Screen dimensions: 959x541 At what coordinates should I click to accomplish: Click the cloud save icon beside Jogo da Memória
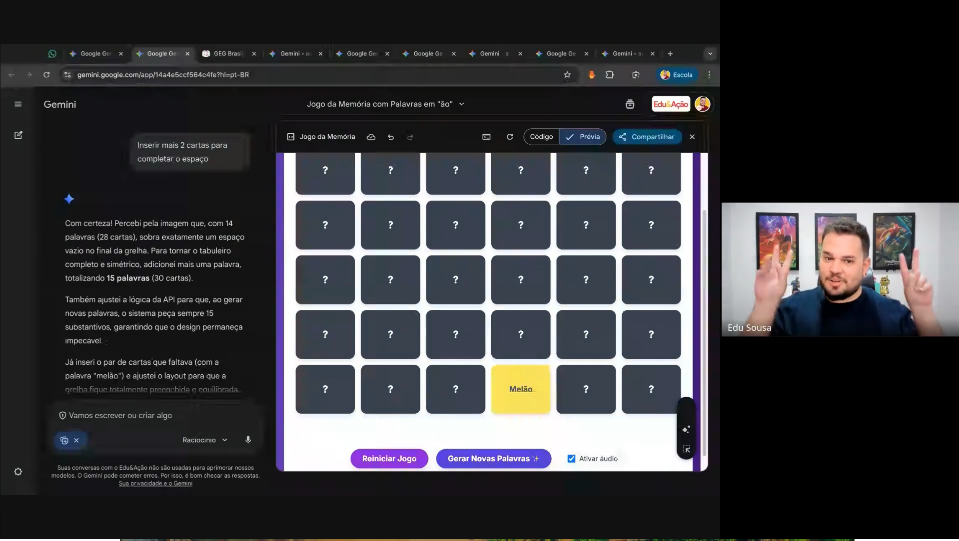(x=371, y=137)
